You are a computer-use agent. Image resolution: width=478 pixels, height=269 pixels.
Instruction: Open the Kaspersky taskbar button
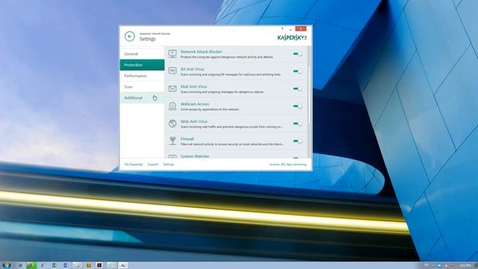(x=123, y=265)
